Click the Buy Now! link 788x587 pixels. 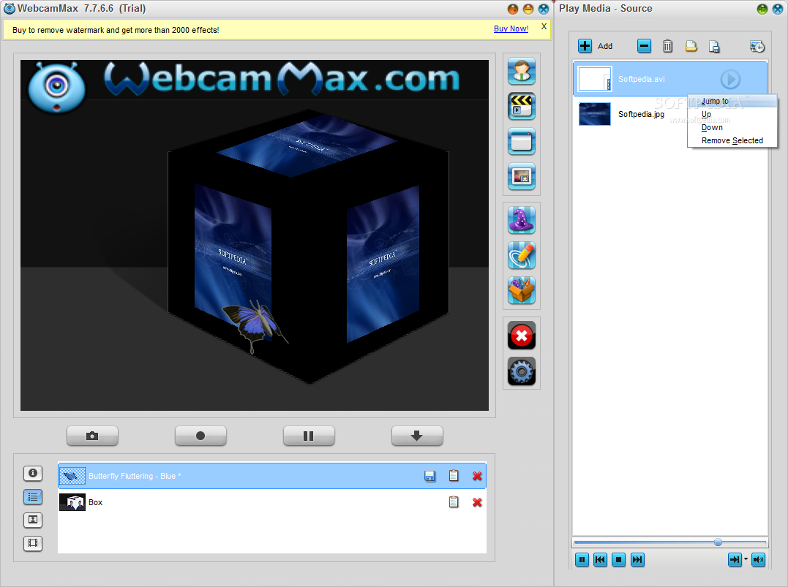[x=511, y=29]
